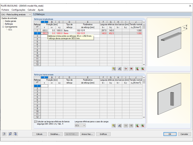Screen dimensions: 193x145
Task: Go to the previous input window icon
Action: [x=10, y=134]
